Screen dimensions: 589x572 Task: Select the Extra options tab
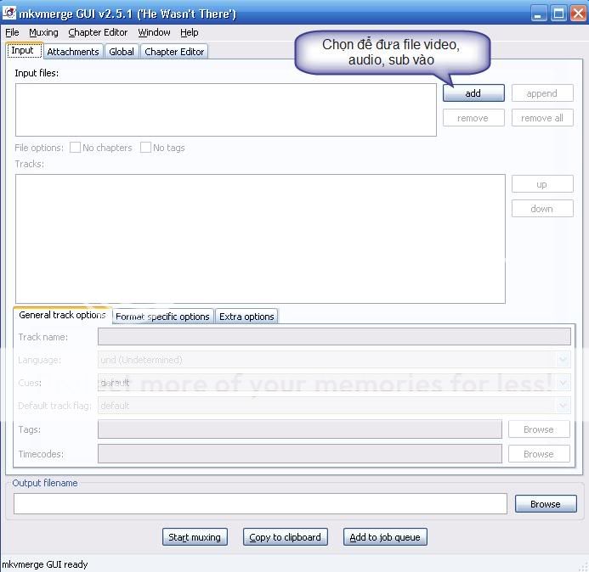point(246,317)
